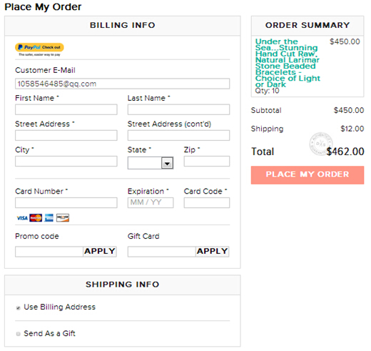Apply the promo code
The height and width of the screenshot is (351, 371).
(x=100, y=252)
